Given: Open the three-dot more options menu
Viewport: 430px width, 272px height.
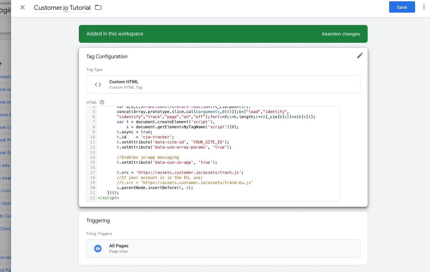Looking at the screenshot, I should [424, 7].
